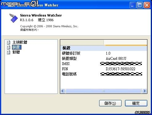Select the 裝置類型 row label
The width and height of the screenshot is (152, 115).
(x=69, y=59)
